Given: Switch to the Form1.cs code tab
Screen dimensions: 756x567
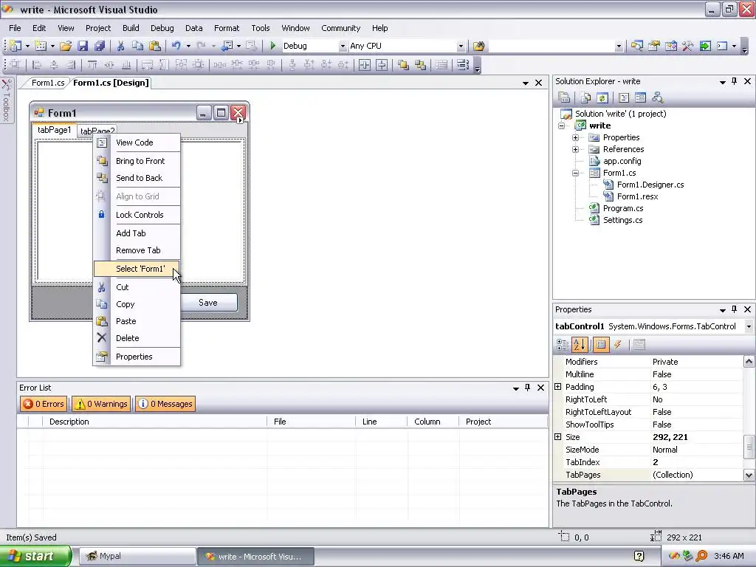Looking at the screenshot, I should (x=47, y=83).
